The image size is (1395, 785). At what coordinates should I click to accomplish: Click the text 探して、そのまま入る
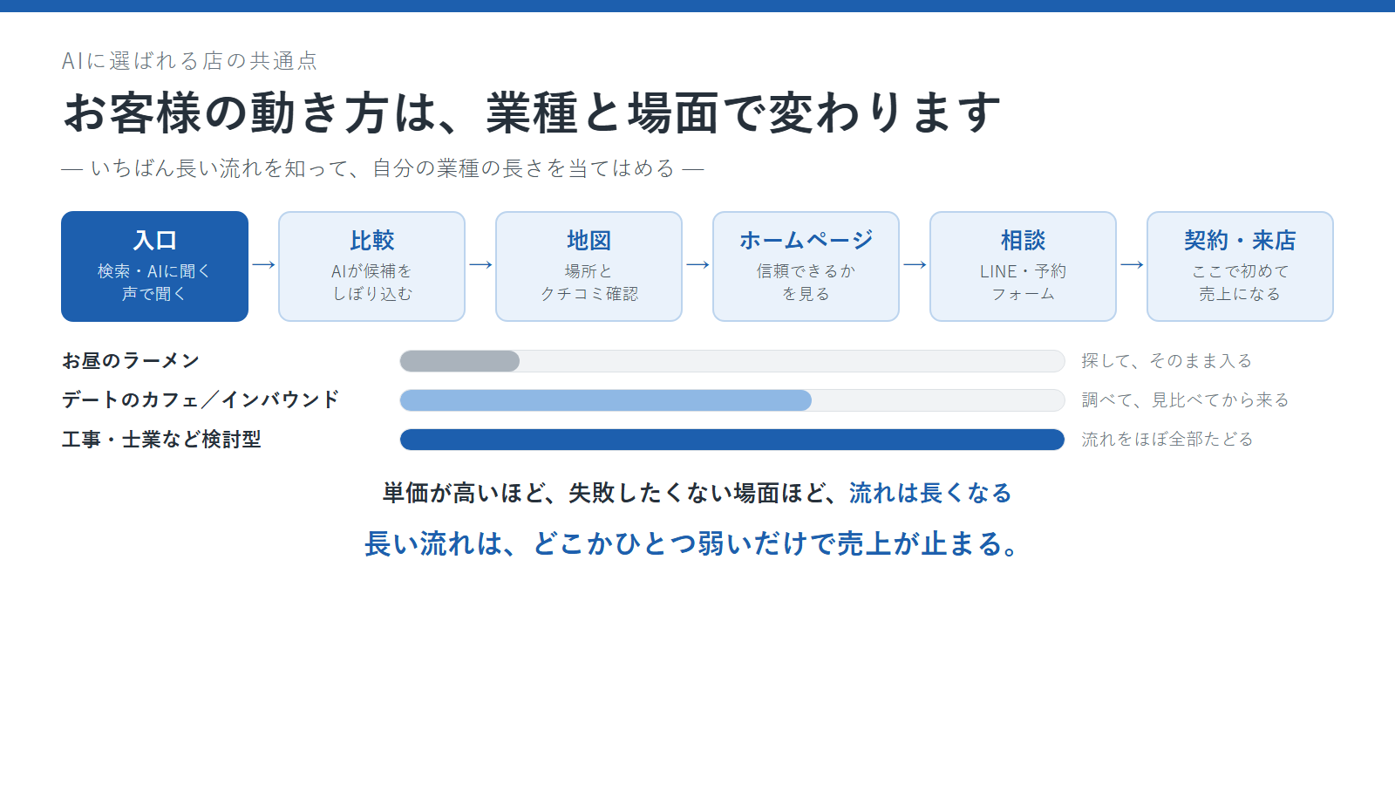tap(1167, 360)
